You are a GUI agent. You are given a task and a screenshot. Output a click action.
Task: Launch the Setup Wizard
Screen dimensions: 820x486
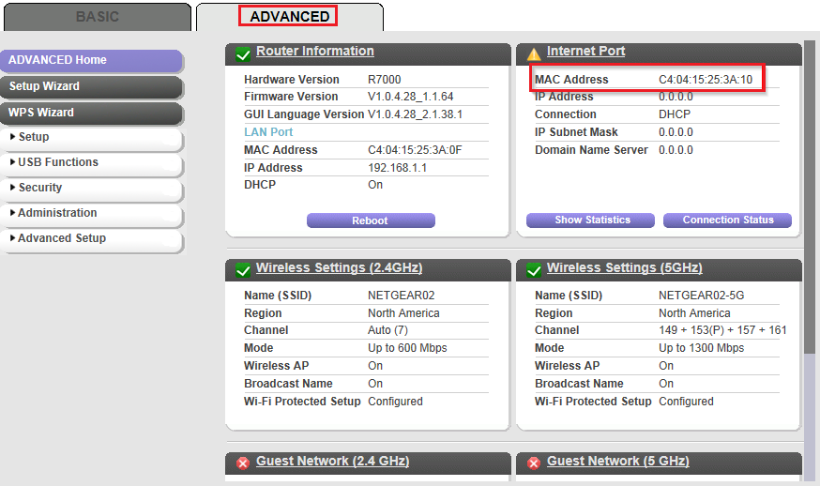pos(92,86)
